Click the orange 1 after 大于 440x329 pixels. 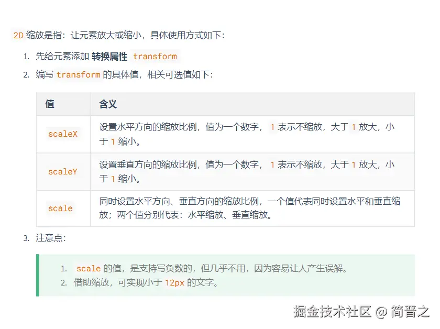354,127
